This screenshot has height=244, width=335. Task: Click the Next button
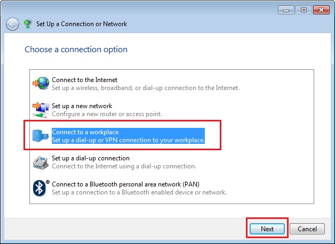[267, 229]
